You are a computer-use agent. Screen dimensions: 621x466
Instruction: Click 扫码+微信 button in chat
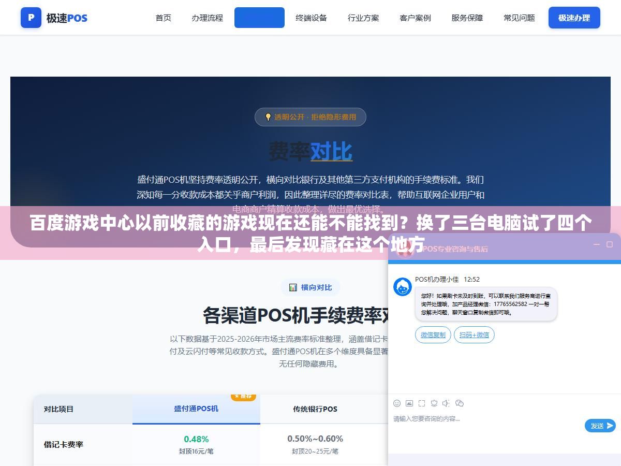tap(474, 335)
